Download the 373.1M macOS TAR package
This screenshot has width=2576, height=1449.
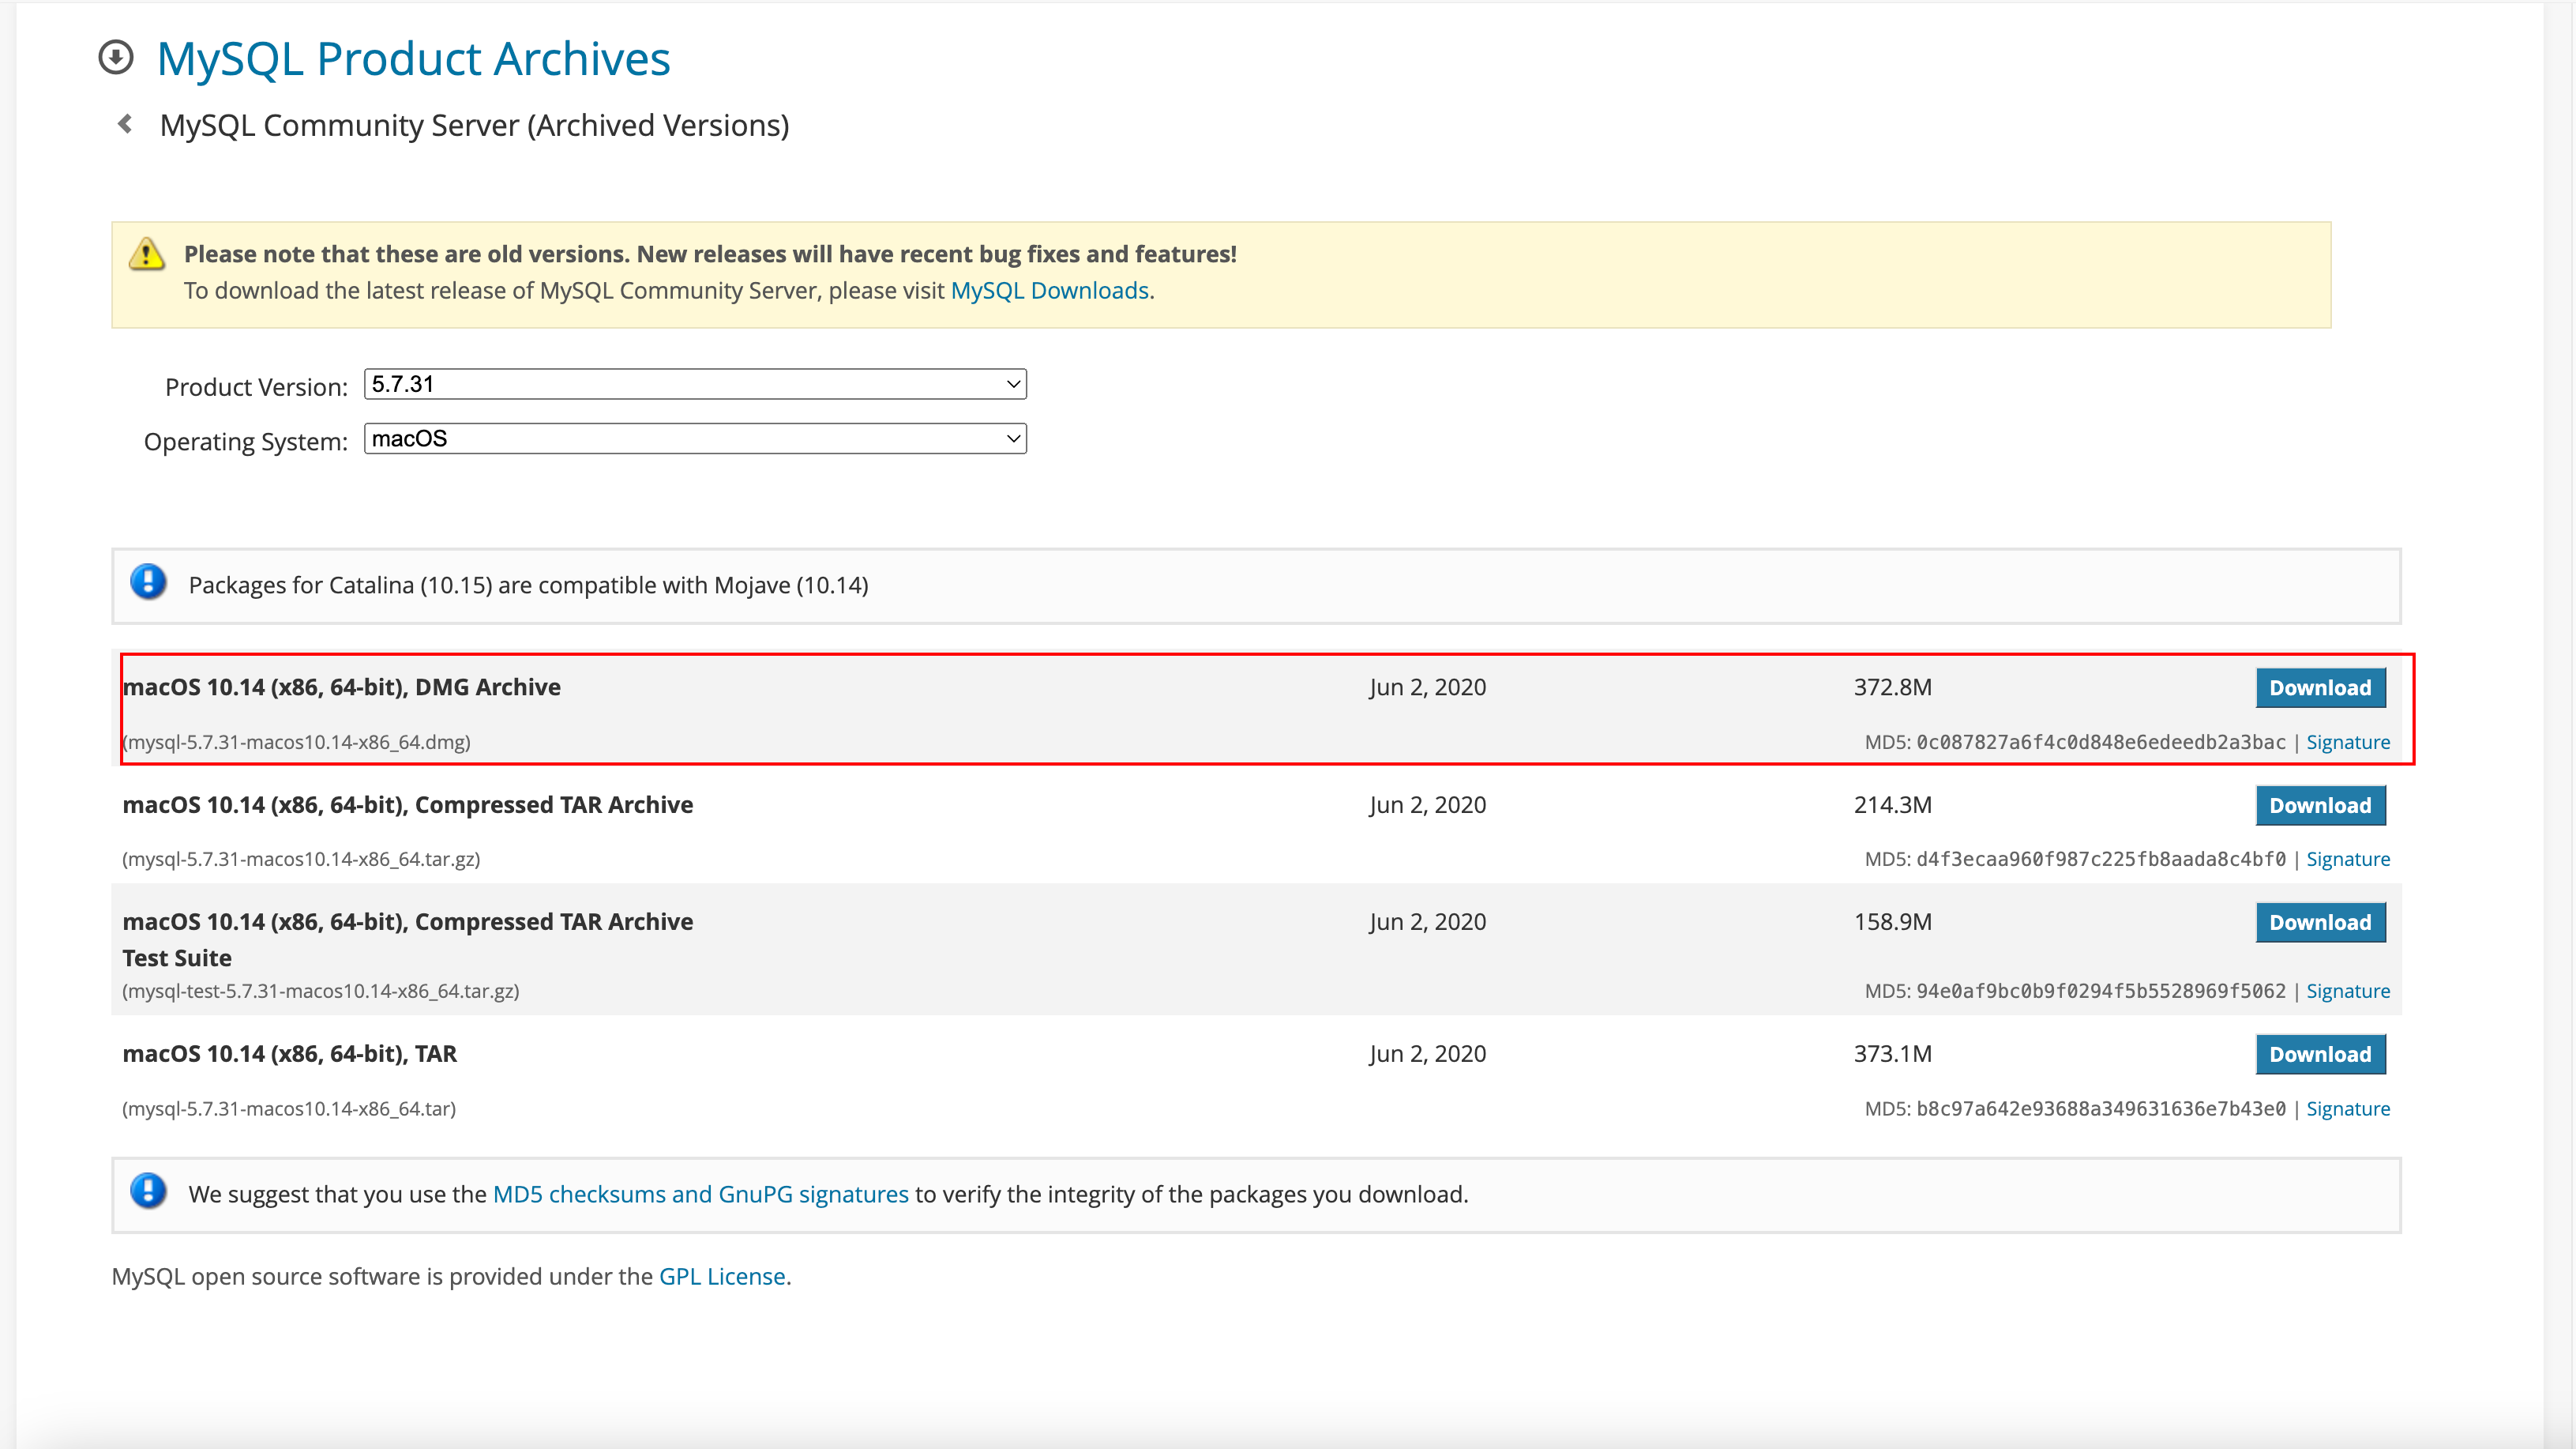pyautogui.click(x=2320, y=1054)
